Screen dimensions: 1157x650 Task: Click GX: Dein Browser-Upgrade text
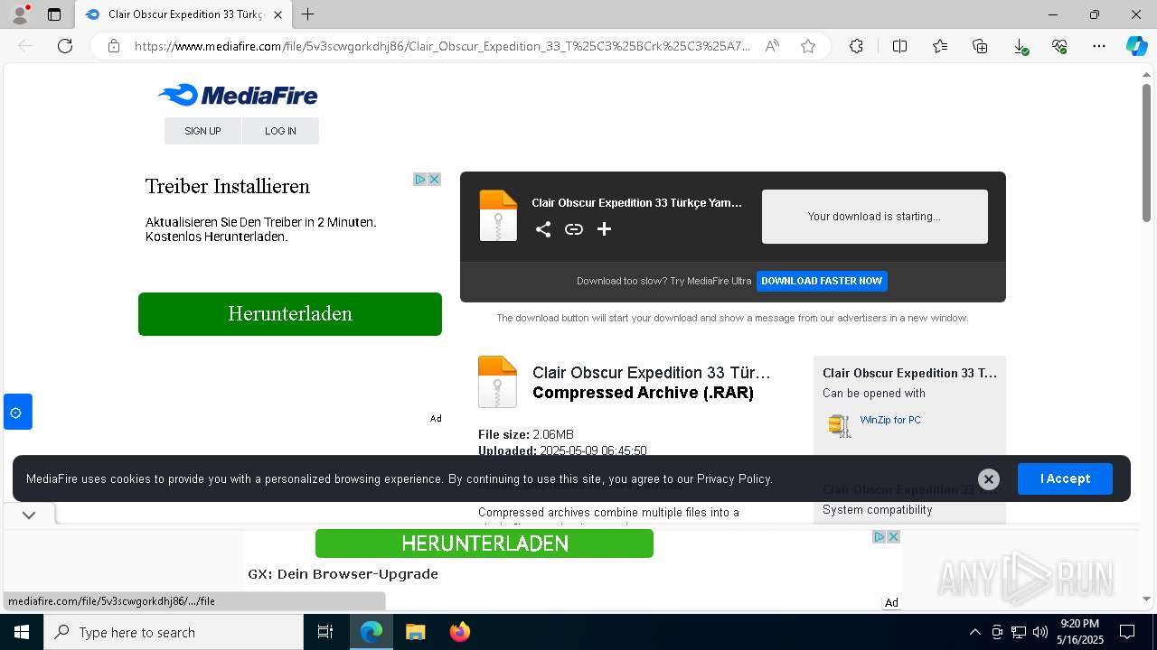pos(343,574)
